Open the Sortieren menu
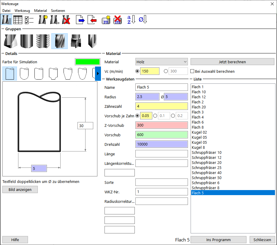The width and height of the screenshot is (277, 245). [x=58, y=10]
